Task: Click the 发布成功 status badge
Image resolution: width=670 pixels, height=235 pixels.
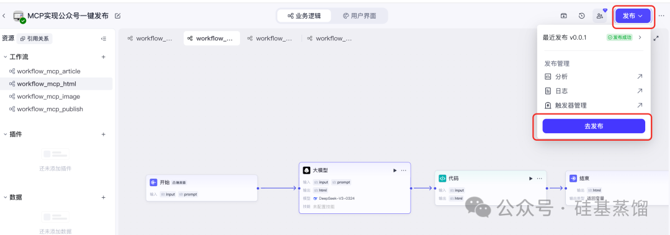Action: pos(619,38)
